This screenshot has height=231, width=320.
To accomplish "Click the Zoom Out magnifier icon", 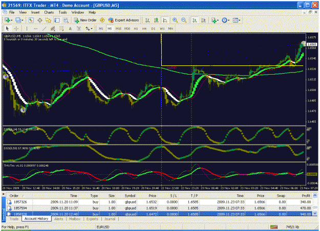I will [184, 20].
